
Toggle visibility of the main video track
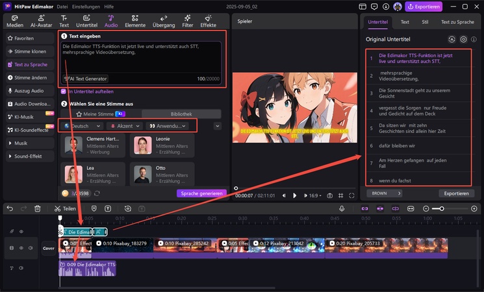(21, 248)
